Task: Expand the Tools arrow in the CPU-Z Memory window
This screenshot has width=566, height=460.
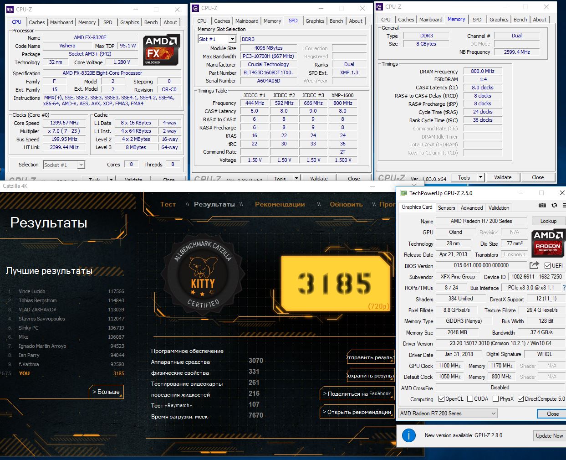Action: 480,177
